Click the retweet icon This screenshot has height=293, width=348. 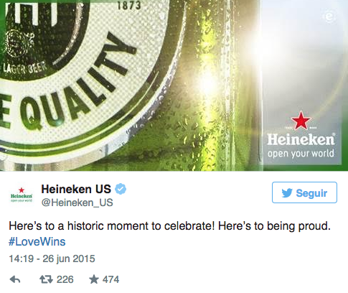46,279
